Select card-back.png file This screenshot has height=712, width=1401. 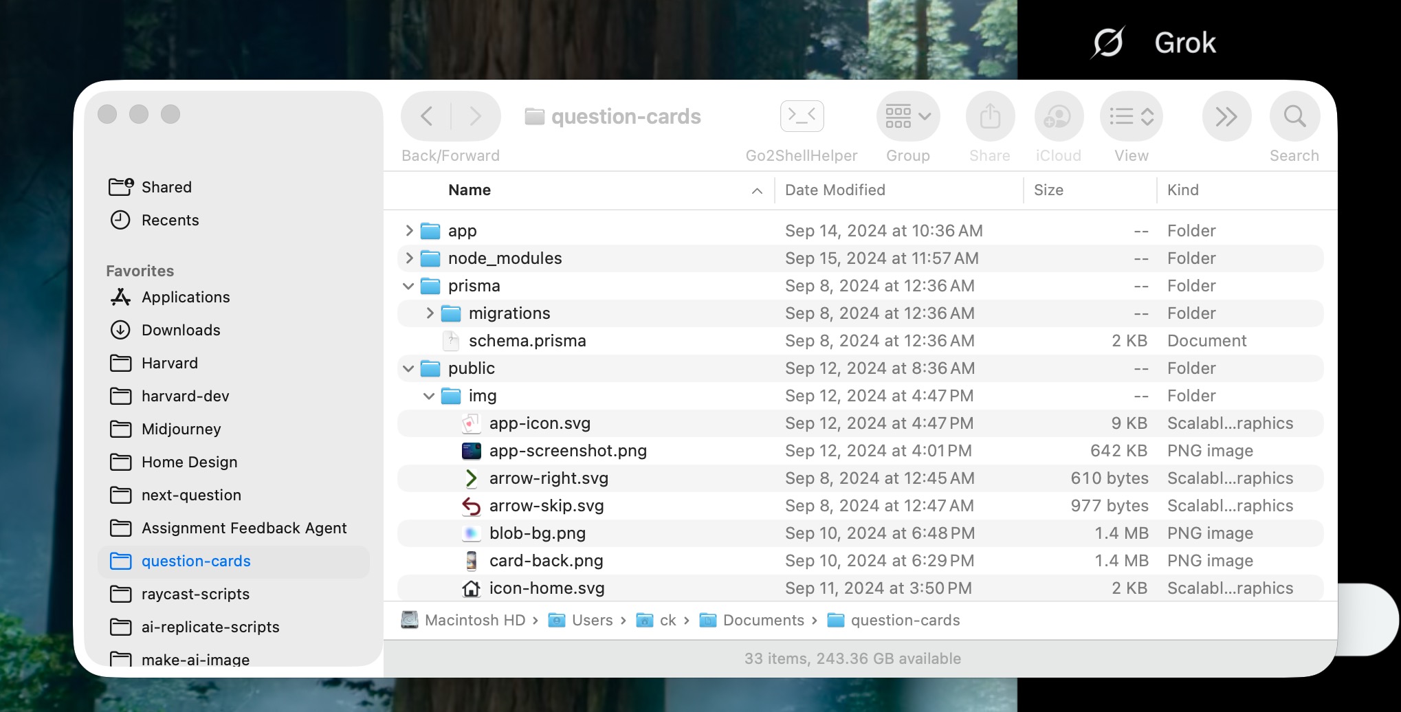861,560
